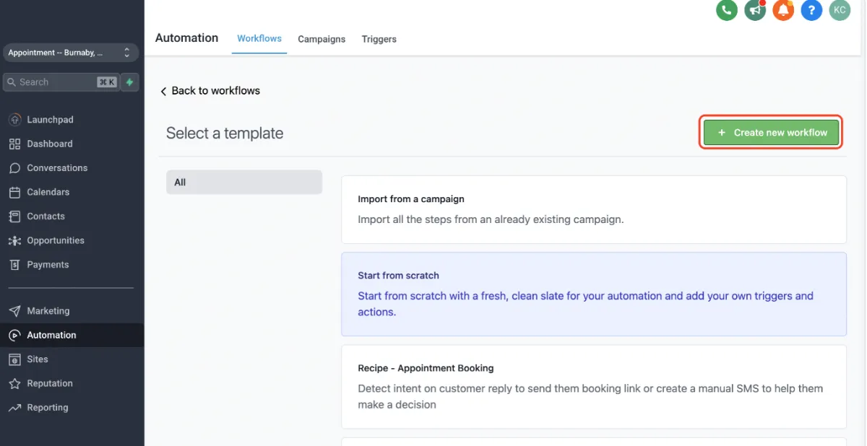Open Reputation in the sidebar
The width and height of the screenshot is (867, 446).
click(49, 383)
